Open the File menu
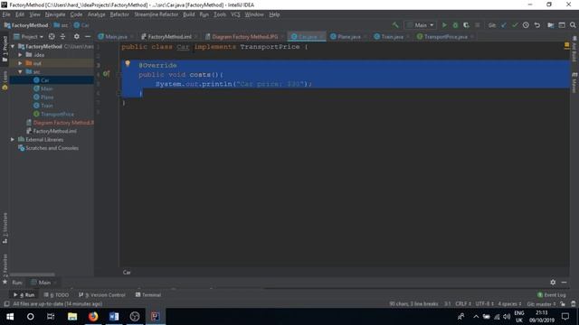579x325 pixels. pos(6,14)
